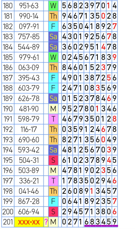Click the yellow xxx-xx placeholder cell
This screenshot has width=135, height=229.
click(x=29, y=222)
